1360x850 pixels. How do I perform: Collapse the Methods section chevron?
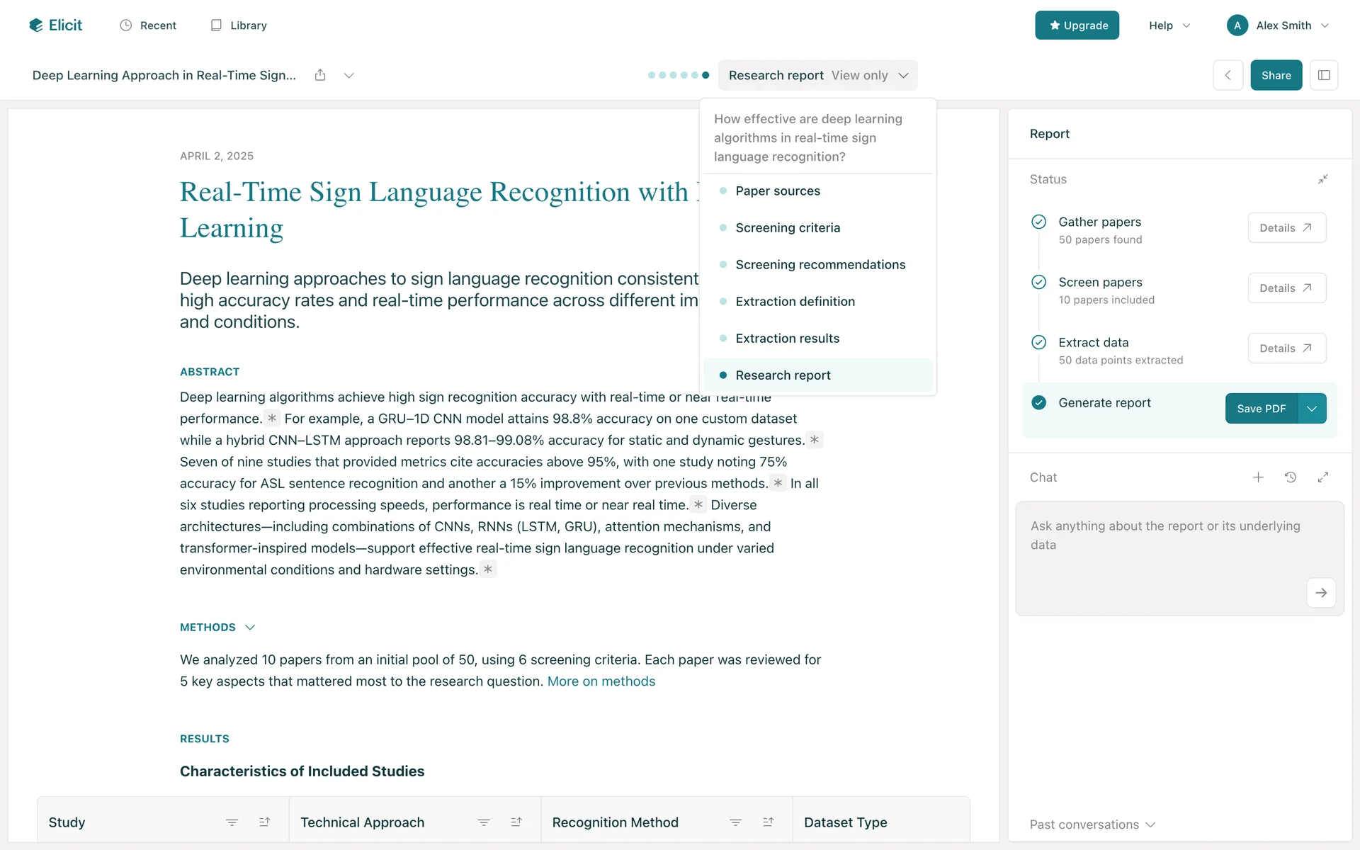pyautogui.click(x=250, y=628)
